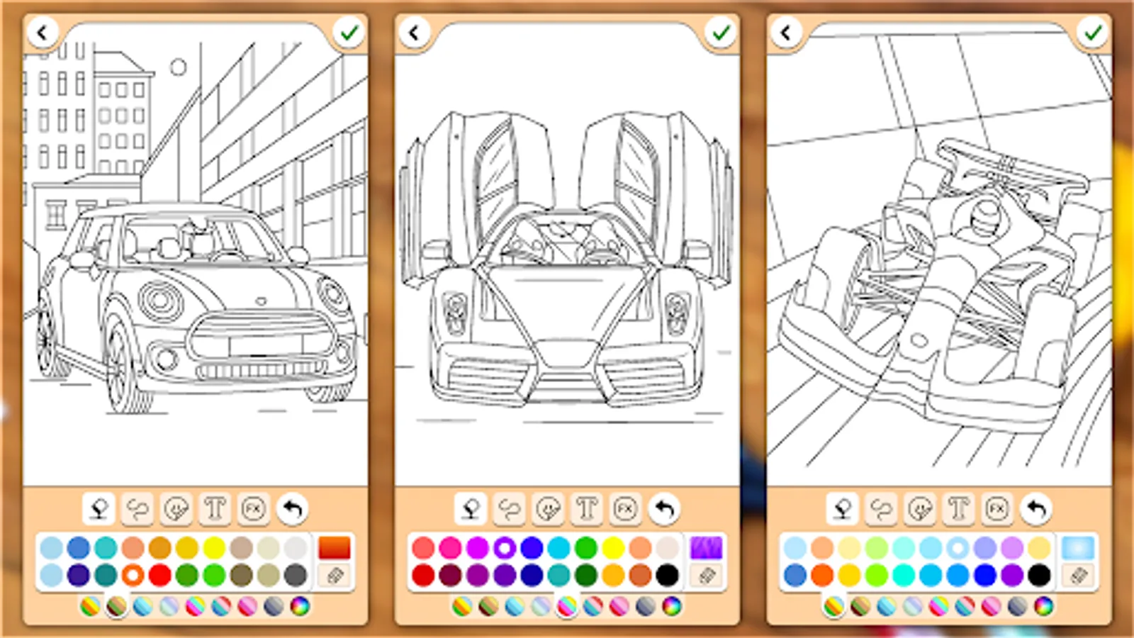Viewport: 1134px width, 638px height.
Task: Select the fill bucket tool under the race car
Action: coord(843,508)
